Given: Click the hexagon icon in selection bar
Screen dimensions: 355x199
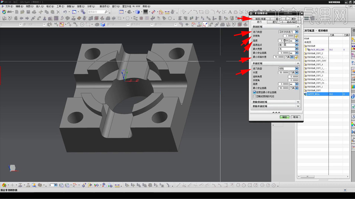Looking at the screenshot, I should coord(82,24).
